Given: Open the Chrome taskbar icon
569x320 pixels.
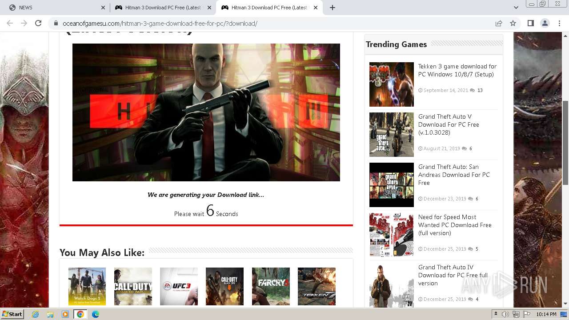Looking at the screenshot, I should 80,314.
